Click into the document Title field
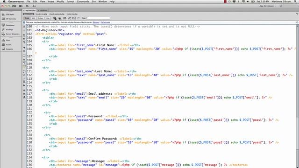 point(99,18)
